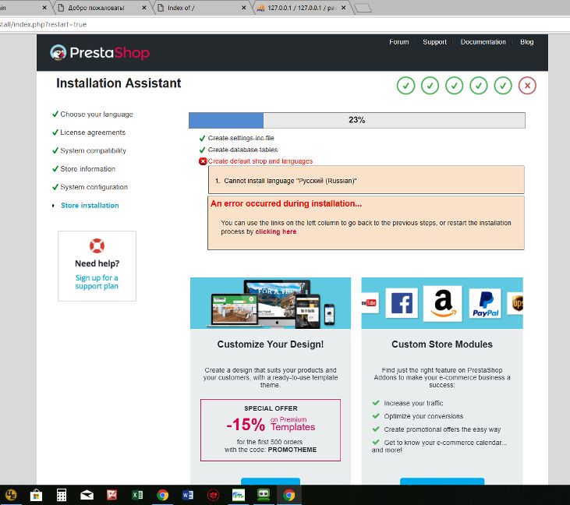Open a new browser tab

coord(363,8)
